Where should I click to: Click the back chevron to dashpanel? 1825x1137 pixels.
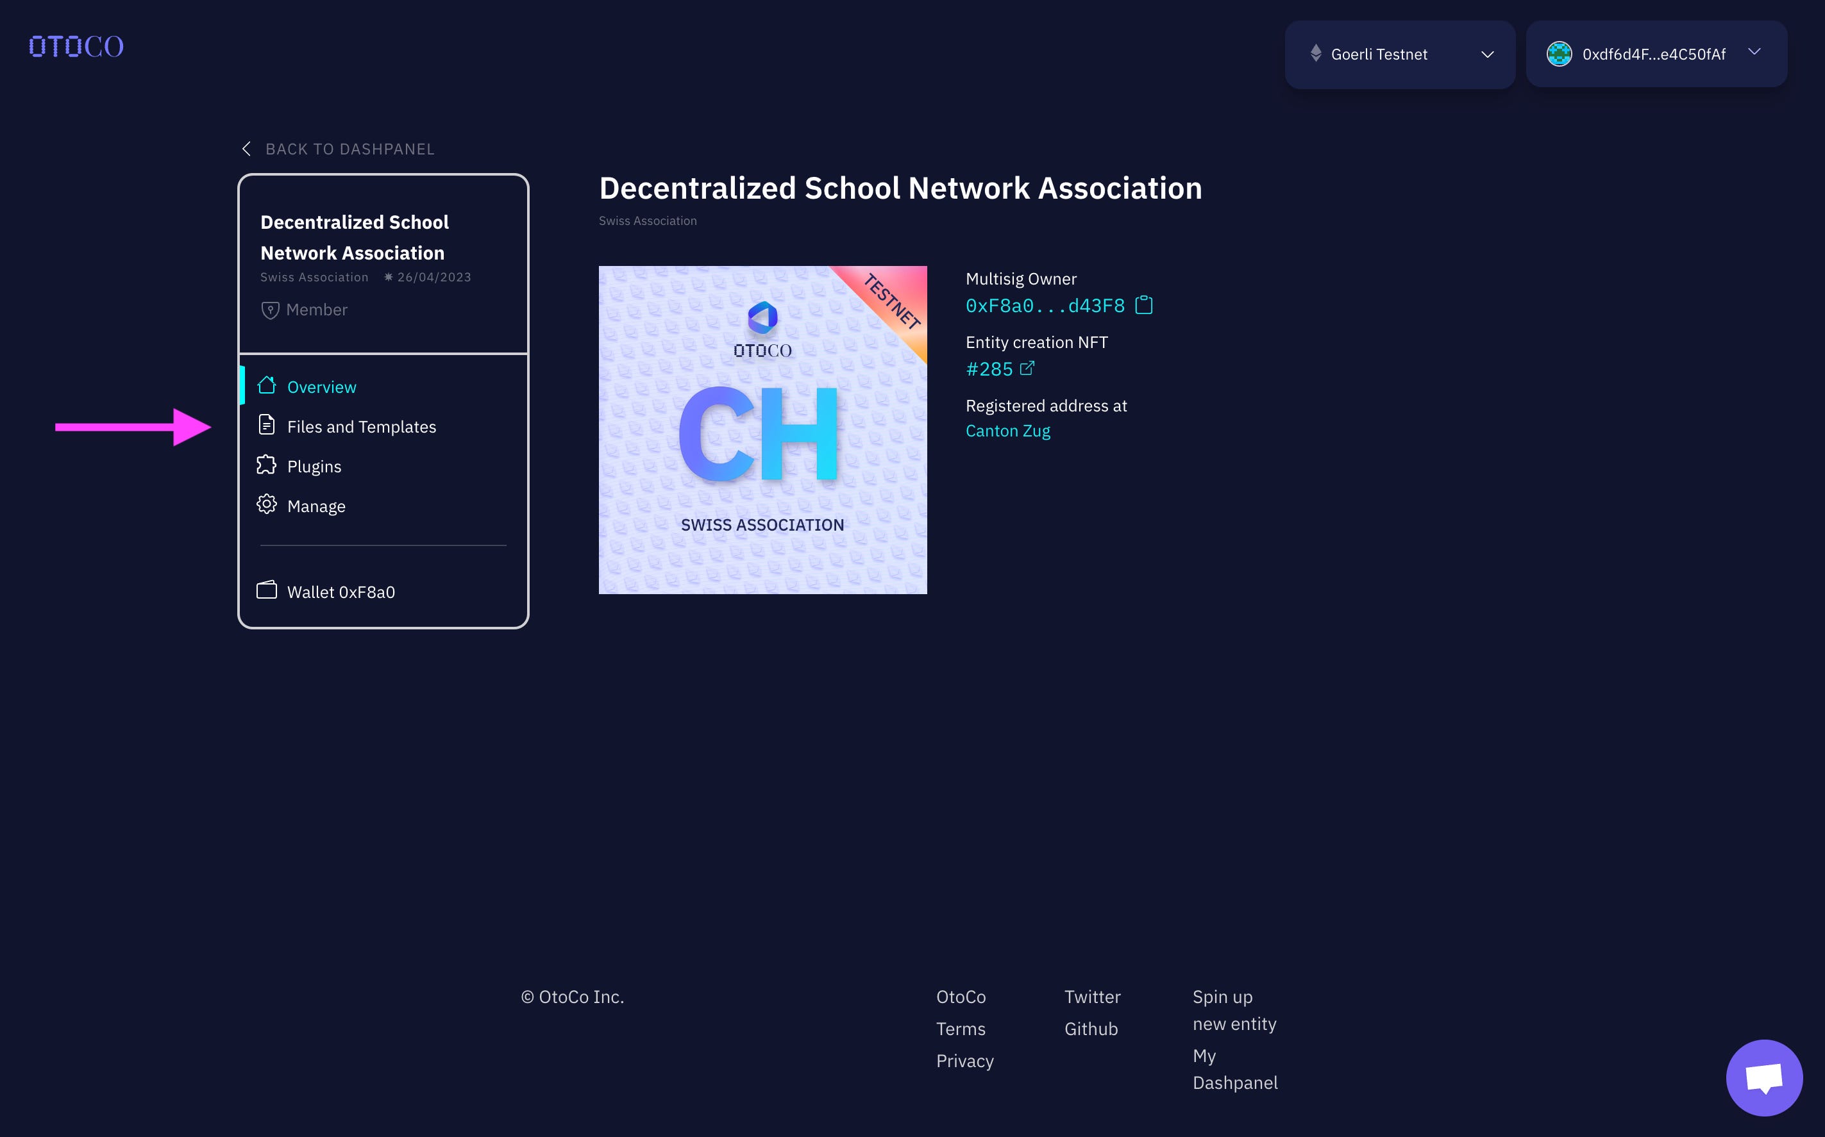247,149
